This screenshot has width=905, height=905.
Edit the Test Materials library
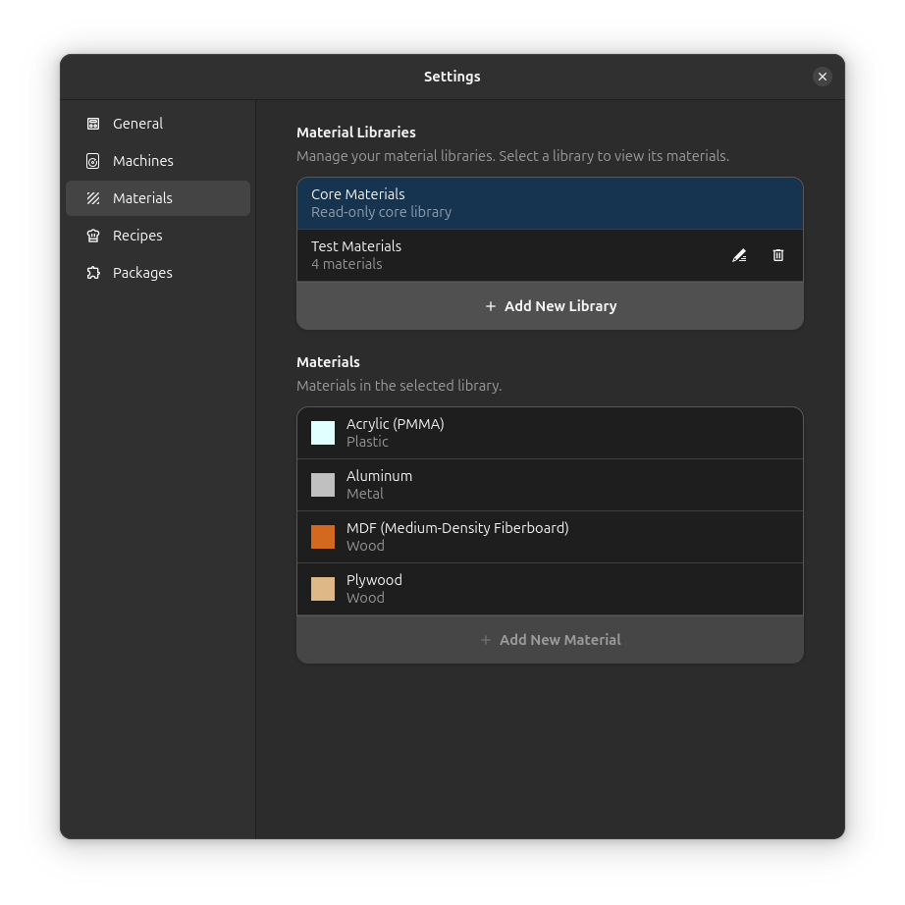click(x=739, y=255)
